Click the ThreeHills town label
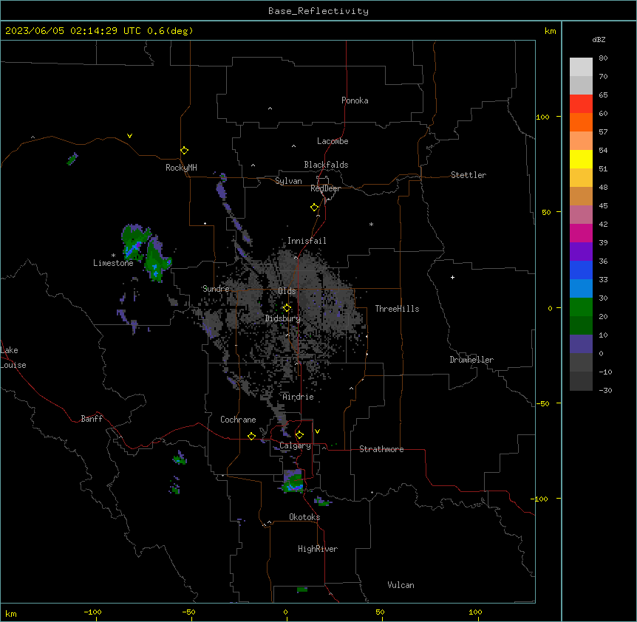This screenshot has width=637, height=622. (x=397, y=309)
